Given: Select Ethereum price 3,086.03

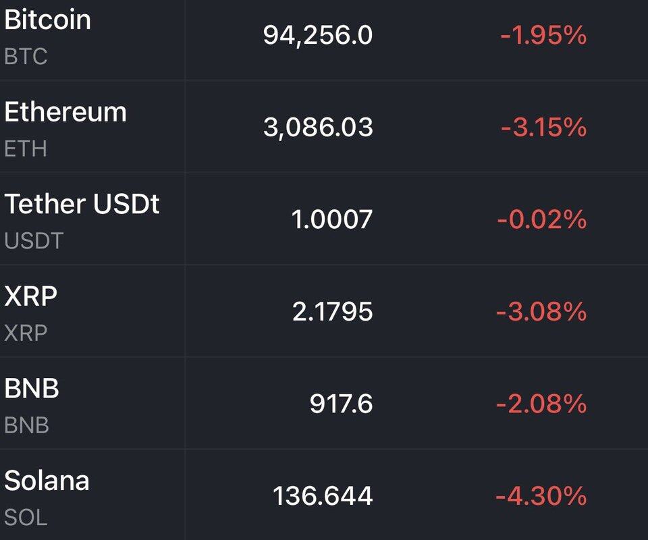Looking at the screenshot, I should pos(317,128).
